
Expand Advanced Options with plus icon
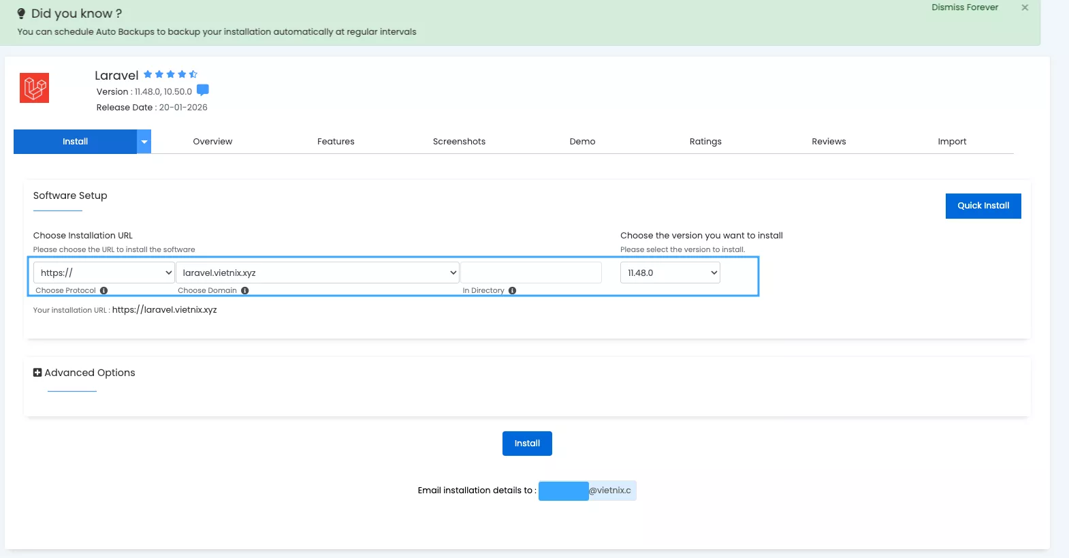point(37,373)
